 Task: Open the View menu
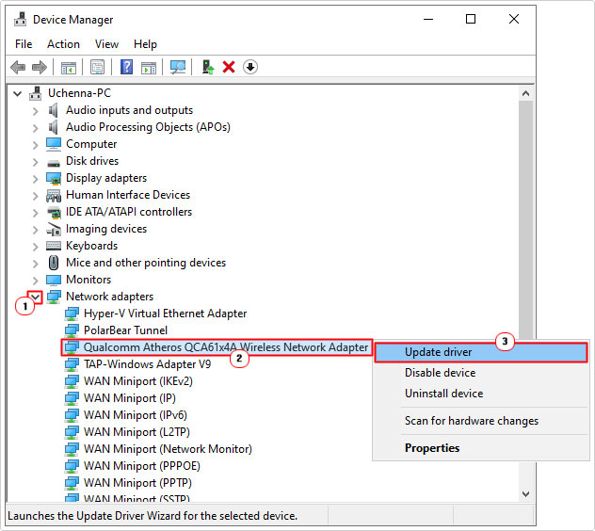click(106, 44)
